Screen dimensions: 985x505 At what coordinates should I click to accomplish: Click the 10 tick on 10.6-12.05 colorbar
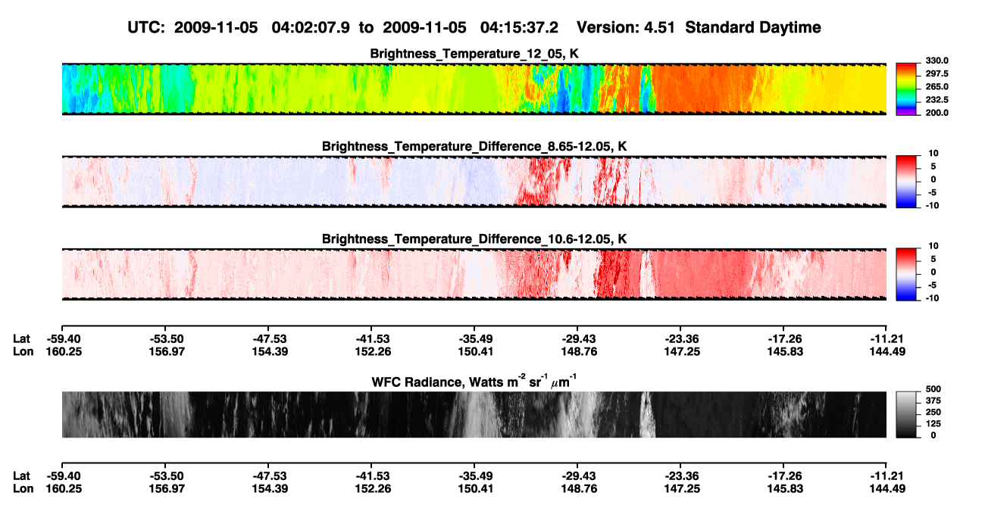coord(932,246)
